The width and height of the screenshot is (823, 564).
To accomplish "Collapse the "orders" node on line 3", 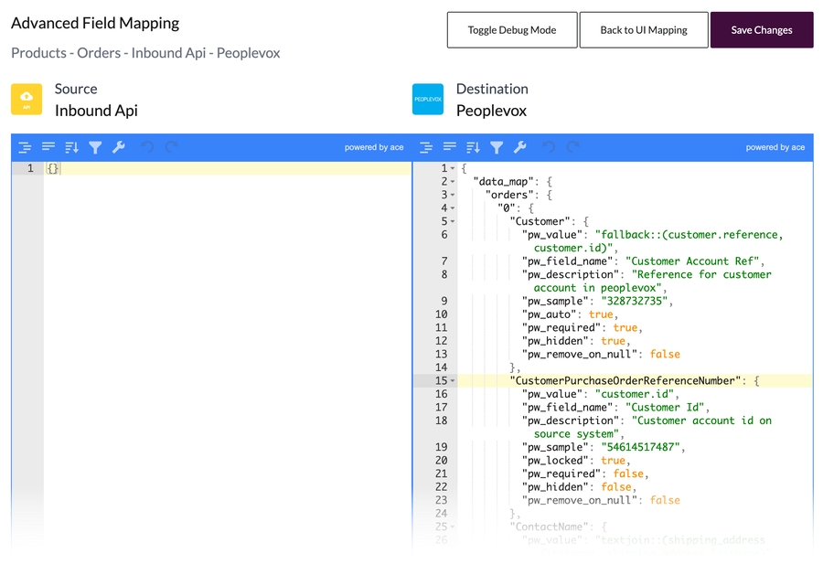I will pyautogui.click(x=453, y=196).
